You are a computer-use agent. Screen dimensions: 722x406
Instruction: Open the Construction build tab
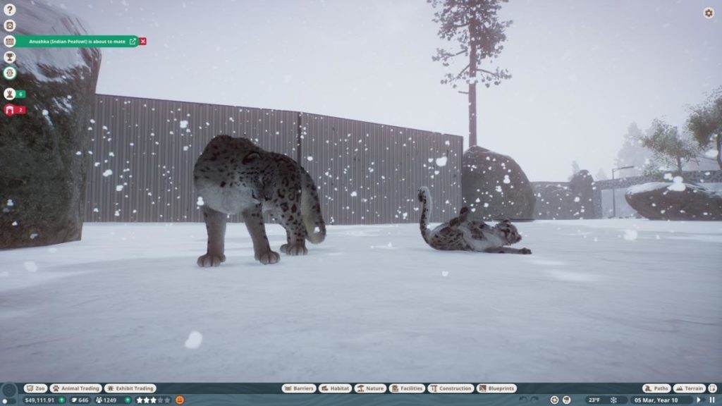point(451,388)
